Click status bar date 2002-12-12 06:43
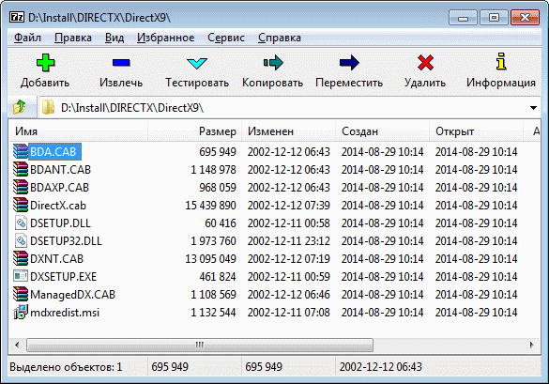 click(x=381, y=367)
